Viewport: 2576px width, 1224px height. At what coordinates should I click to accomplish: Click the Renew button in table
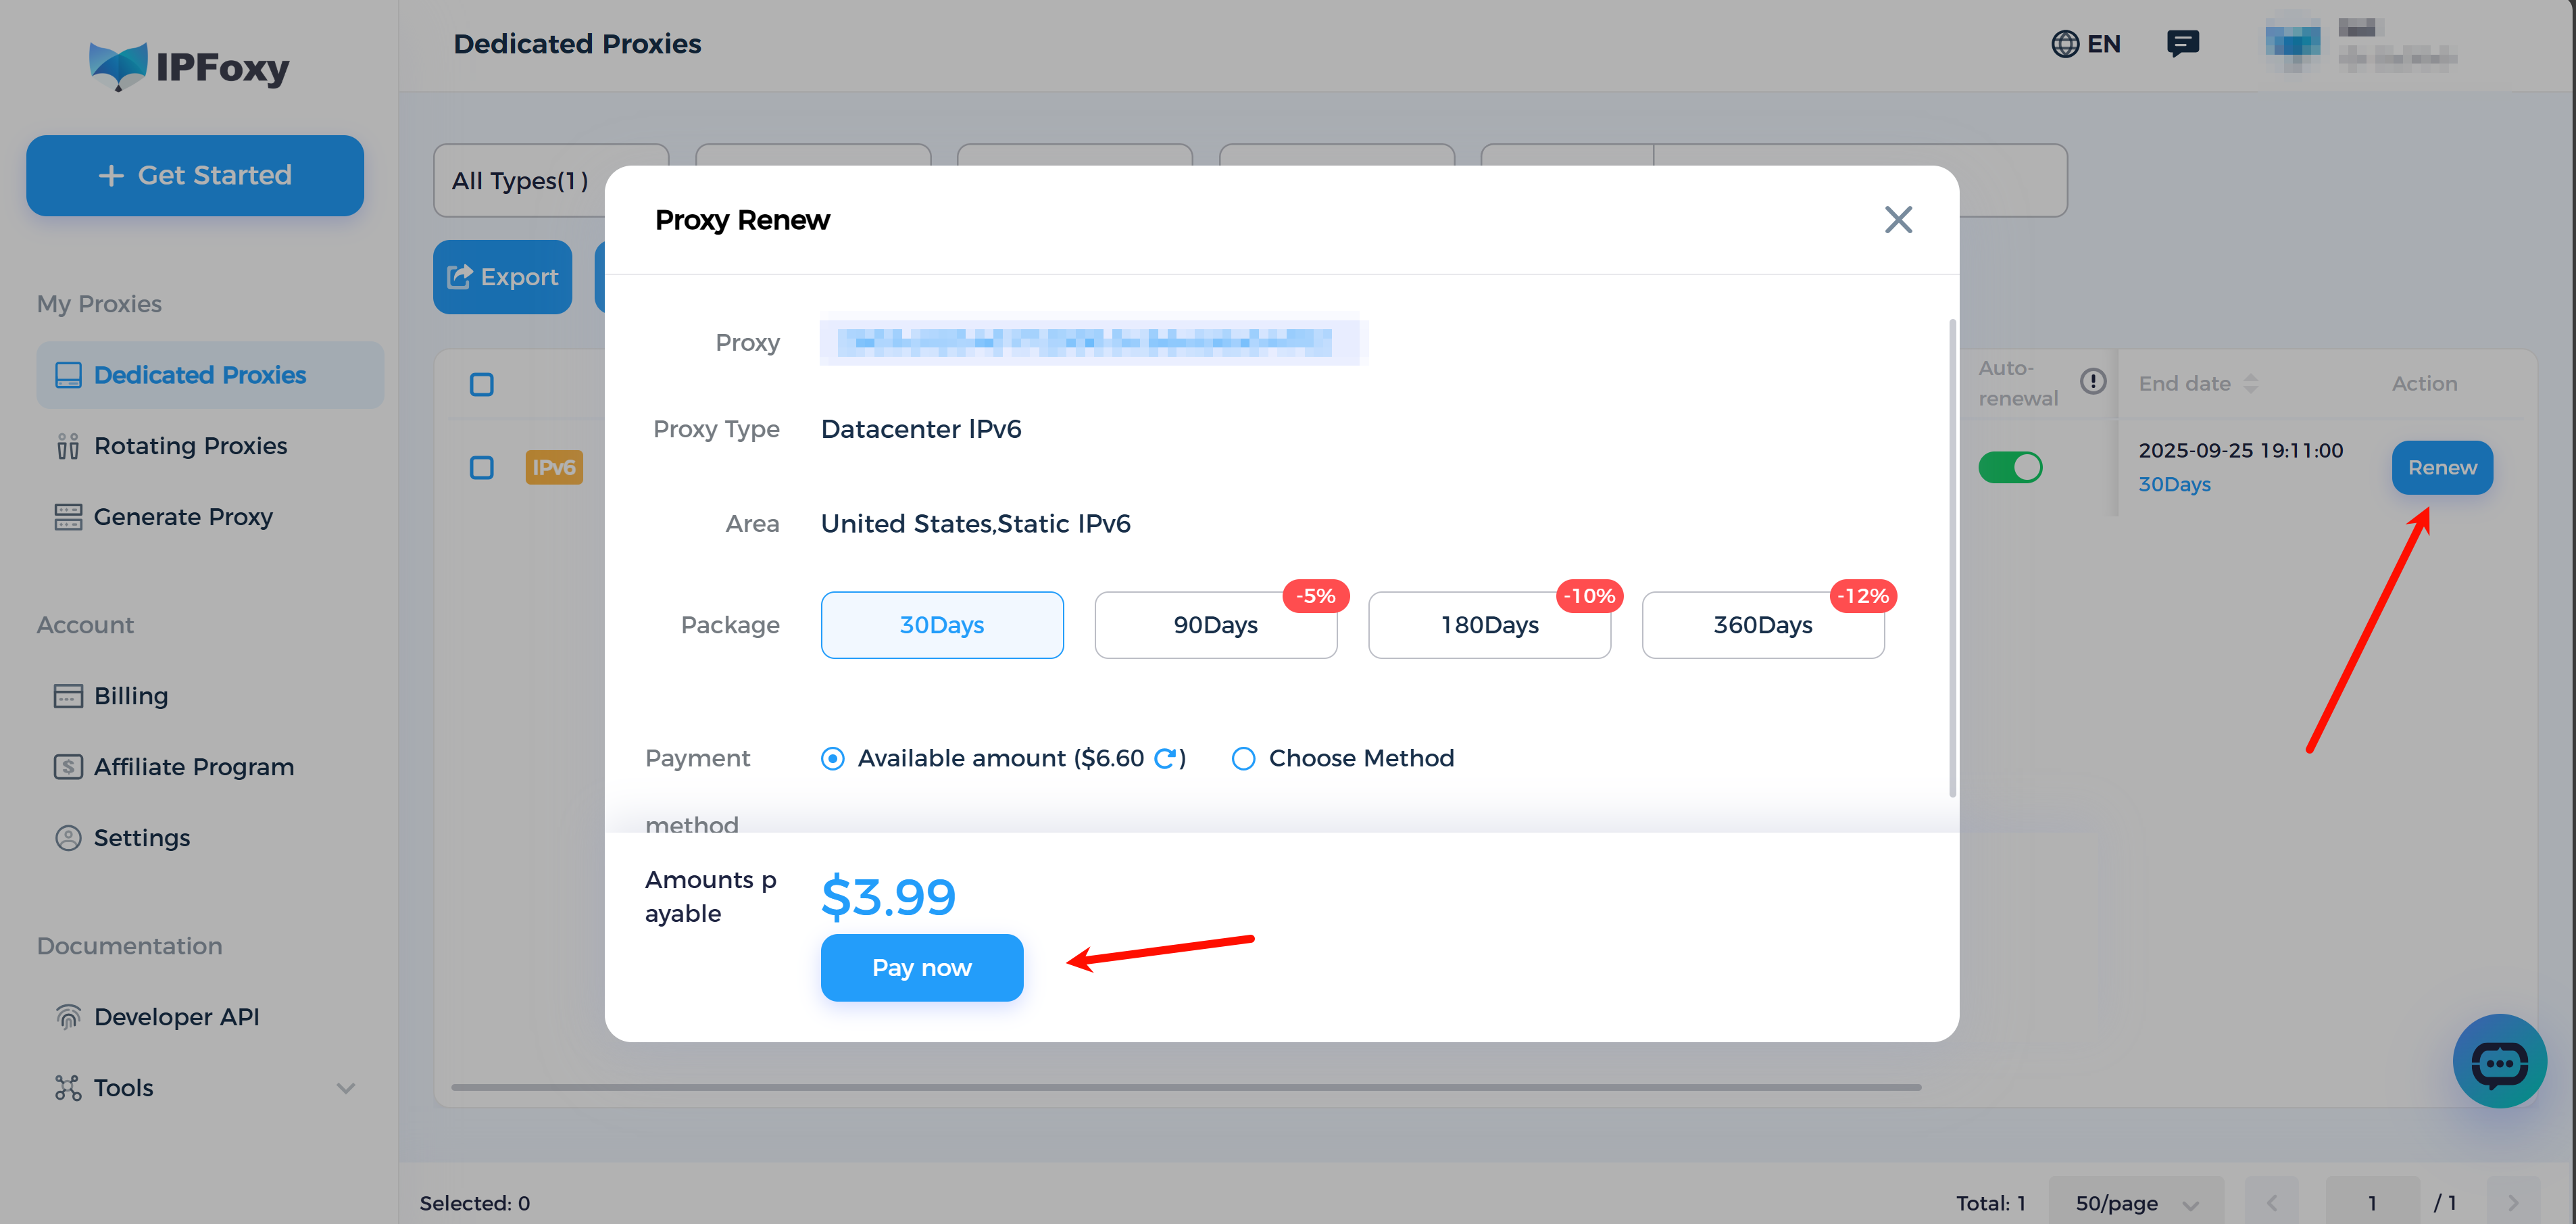coord(2442,467)
